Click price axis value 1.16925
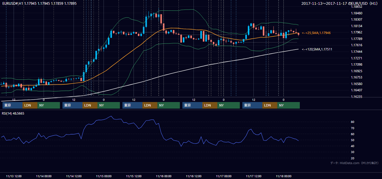Image resolution: width=382 pixels, height=179 pixels. click(357, 71)
